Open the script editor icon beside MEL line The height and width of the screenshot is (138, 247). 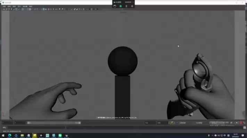245,128
